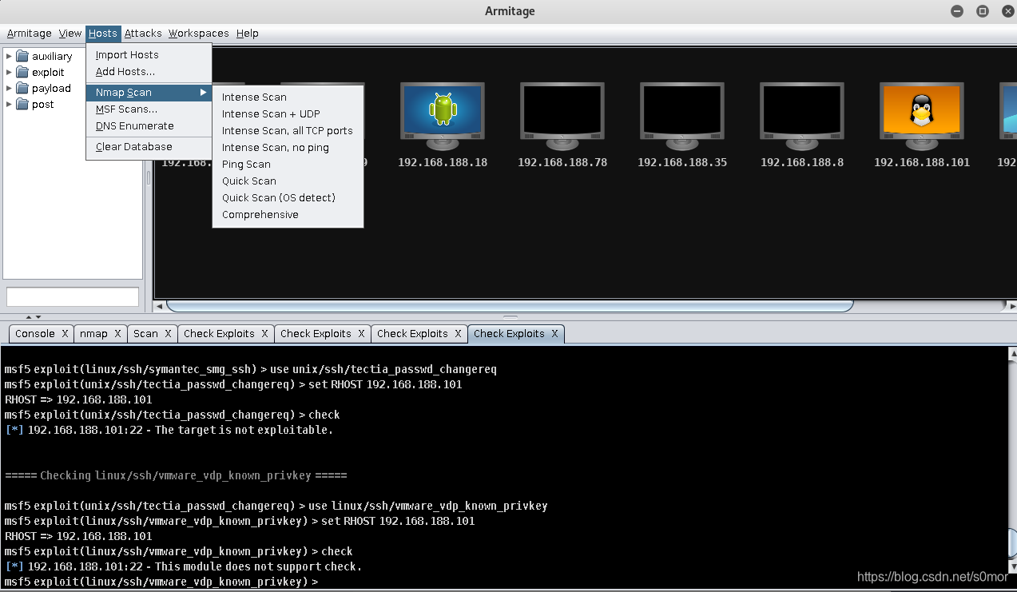The width and height of the screenshot is (1017, 592).
Task: Expand the payload module tree node
Action: click(9, 88)
